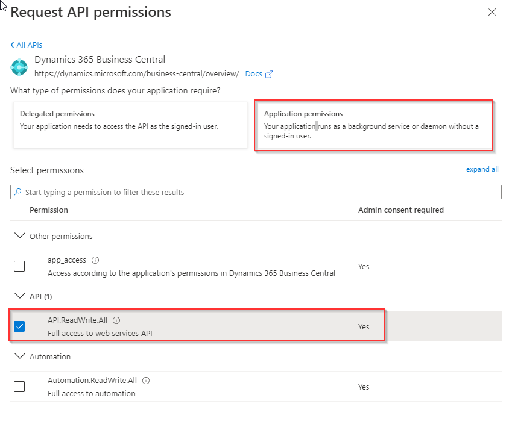Collapse the Automation permissions group
This screenshot has width=509, height=445.
point(19,356)
